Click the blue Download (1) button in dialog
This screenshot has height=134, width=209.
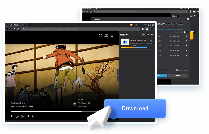[x=162, y=75]
